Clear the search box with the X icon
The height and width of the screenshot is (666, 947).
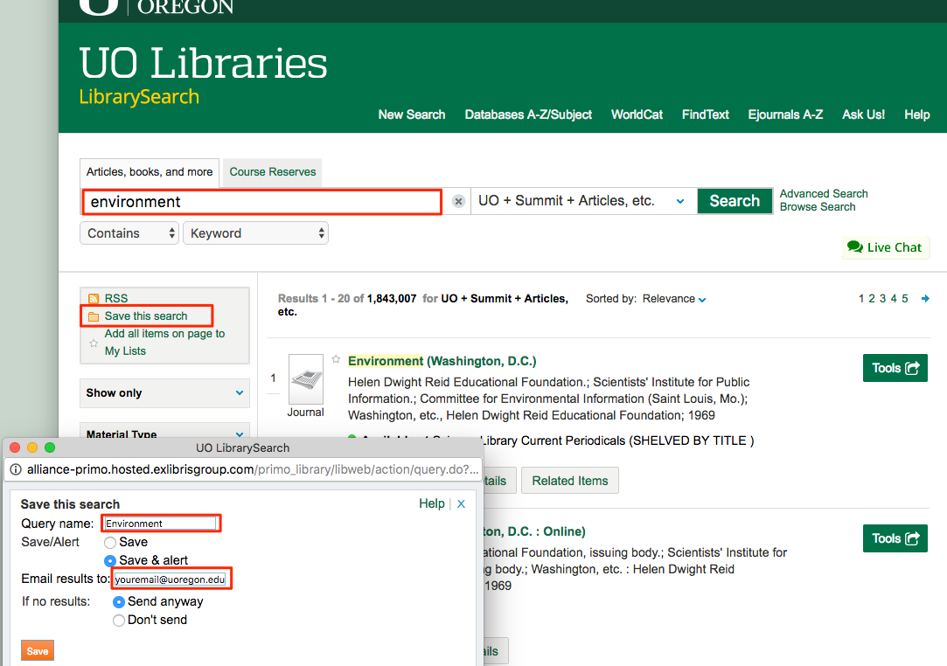click(458, 201)
